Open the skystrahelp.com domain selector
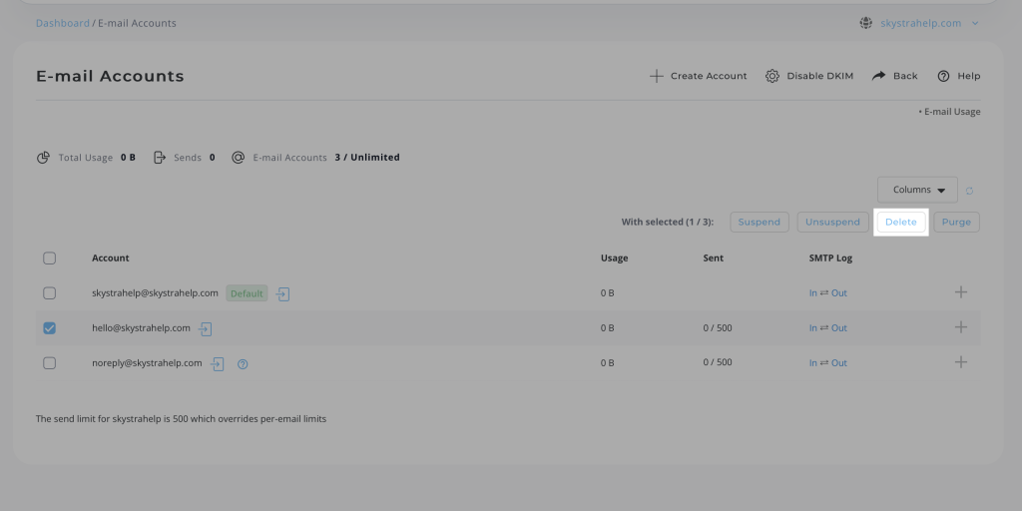 coord(919,23)
